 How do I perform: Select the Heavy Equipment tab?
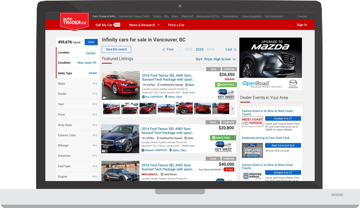click(x=252, y=16)
